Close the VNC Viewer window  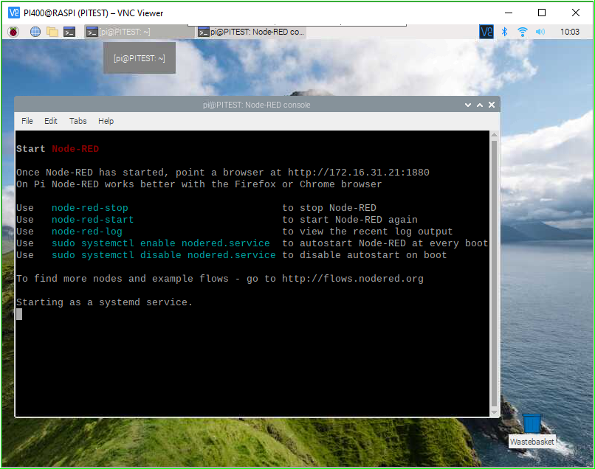tap(576, 13)
